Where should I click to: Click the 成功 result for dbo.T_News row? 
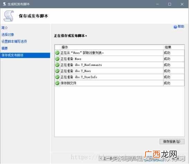click(x=167, y=71)
